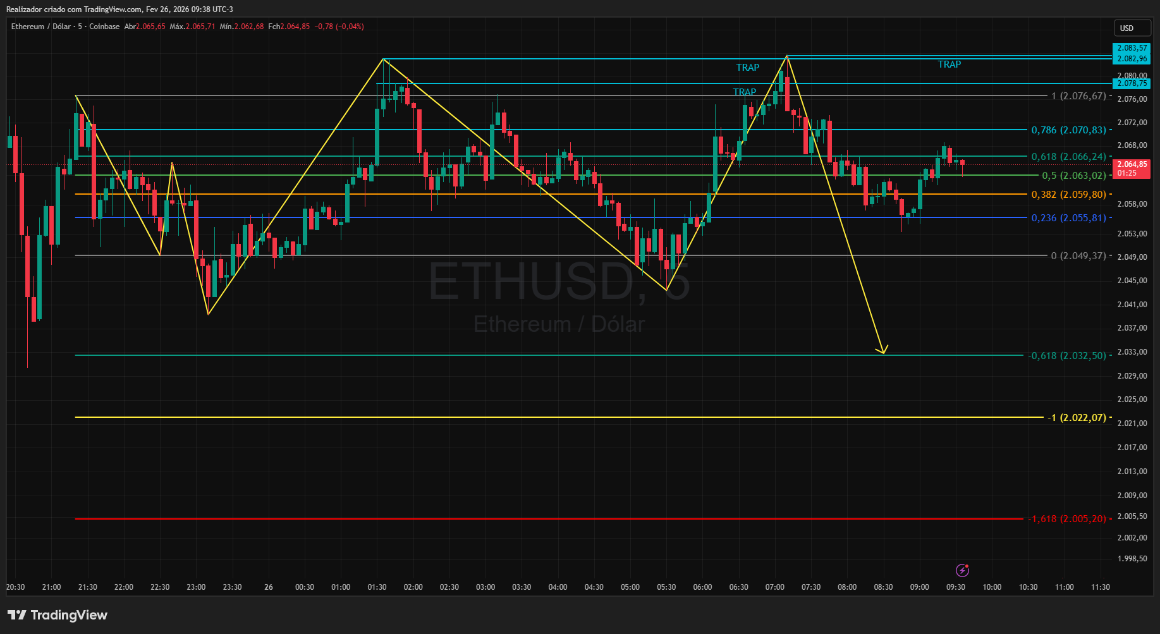Click the 09:30 label on the time axis
The height and width of the screenshot is (634, 1160).
(956, 587)
